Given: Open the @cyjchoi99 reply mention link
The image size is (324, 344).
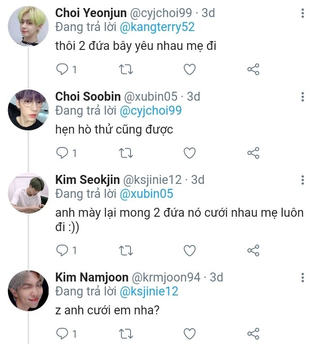Looking at the screenshot, I should click(x=150, y=111).
